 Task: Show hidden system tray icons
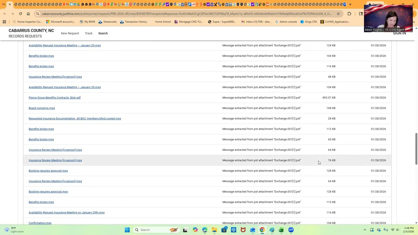pyautogui.click(x=365, y=230)
